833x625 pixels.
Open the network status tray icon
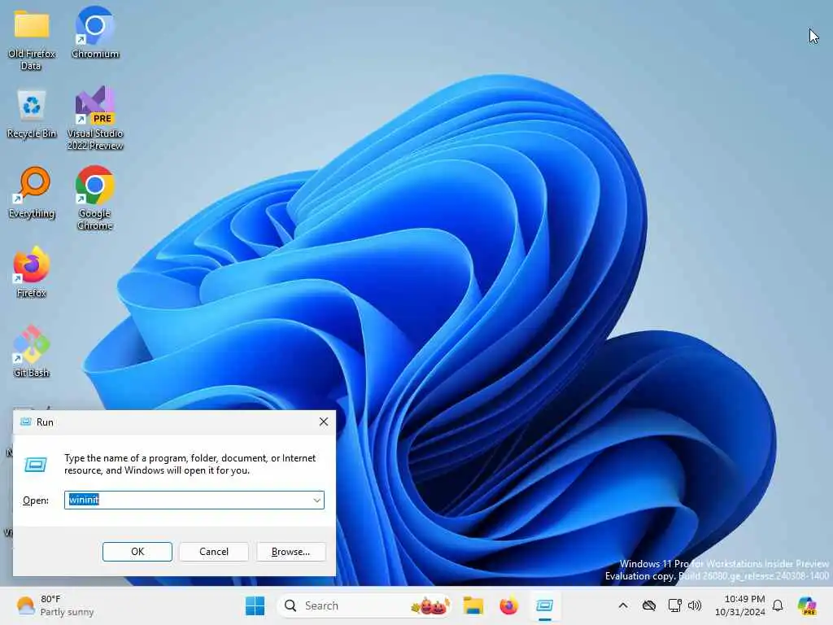674,605
